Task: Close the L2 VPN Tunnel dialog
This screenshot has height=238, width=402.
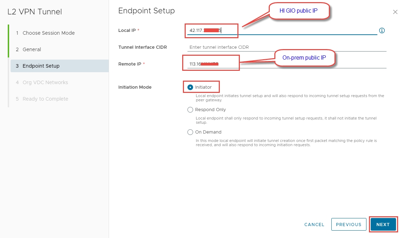Action: click(x=395, y=12)
